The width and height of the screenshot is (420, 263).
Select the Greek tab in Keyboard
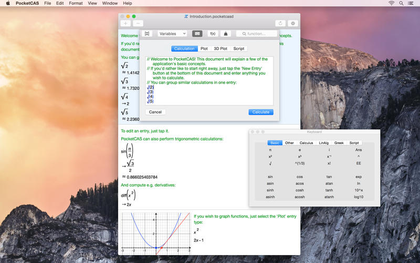coord(339,143)
